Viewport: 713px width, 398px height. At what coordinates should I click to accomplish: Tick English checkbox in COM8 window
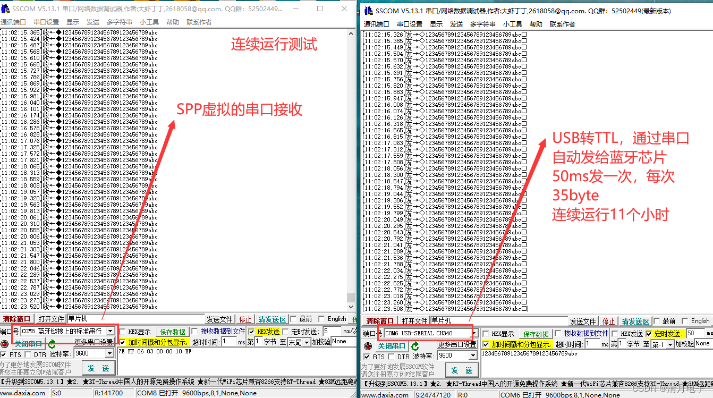321,319
